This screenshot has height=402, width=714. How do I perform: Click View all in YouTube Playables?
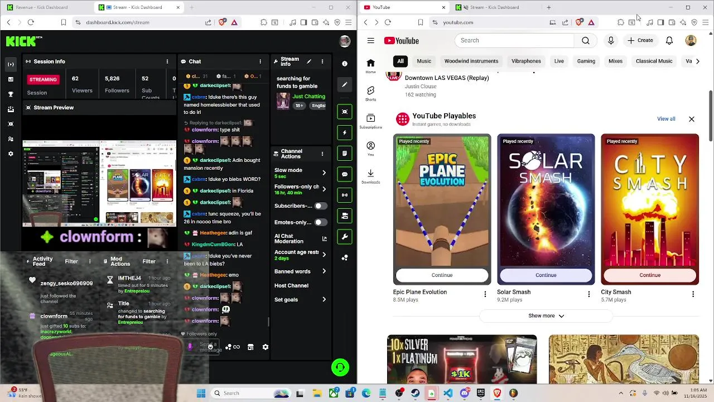click(x=666, y=119)
